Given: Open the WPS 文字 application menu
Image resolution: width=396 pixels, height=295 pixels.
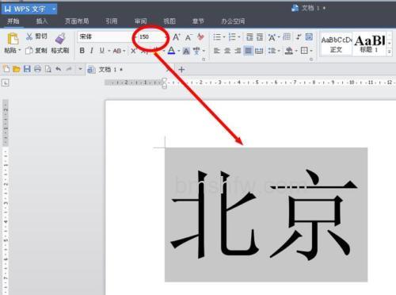Looking at the screenshot, I should (29, 9).
